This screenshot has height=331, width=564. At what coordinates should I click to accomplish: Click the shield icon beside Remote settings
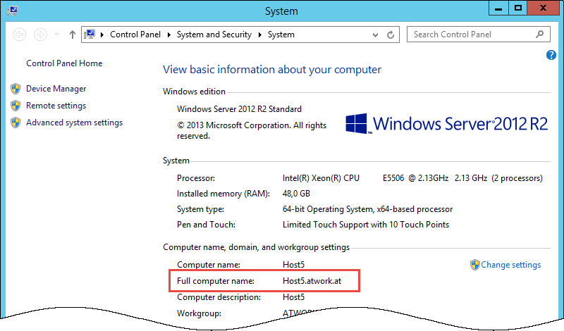pos(16,106)
